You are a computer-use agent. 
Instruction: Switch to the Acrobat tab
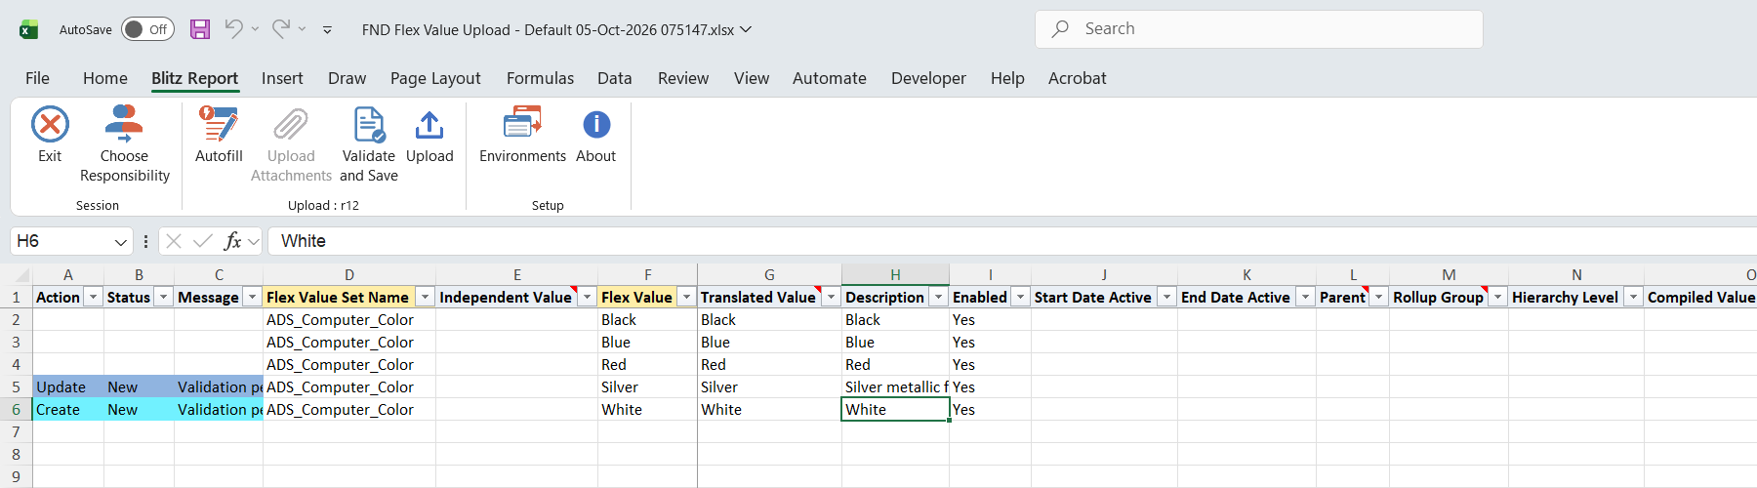[1078, 78]
